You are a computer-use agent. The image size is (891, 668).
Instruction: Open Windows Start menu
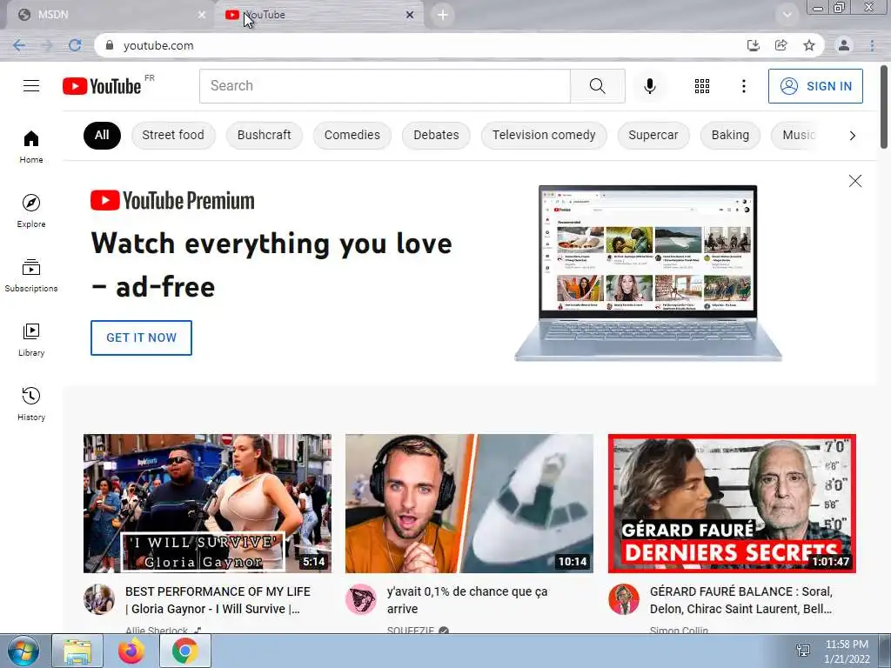coord(23,651)
